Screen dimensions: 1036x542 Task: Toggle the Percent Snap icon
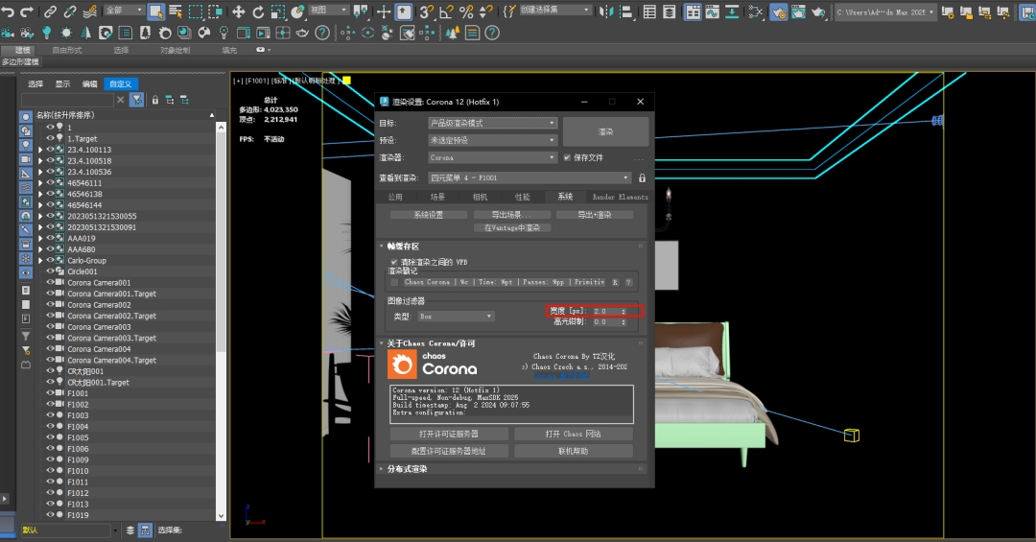[466, 12]
